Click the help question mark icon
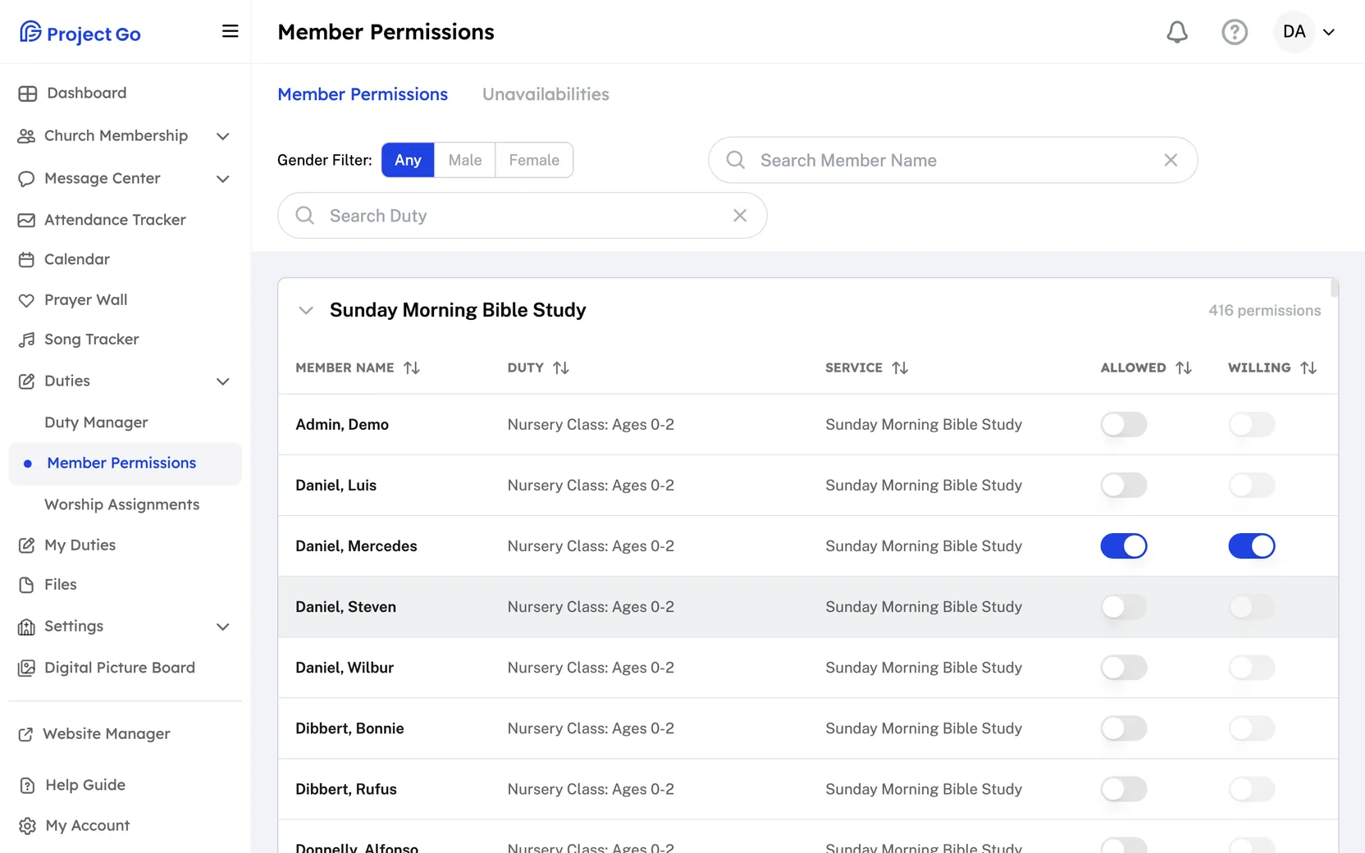 coord(1235,32)
